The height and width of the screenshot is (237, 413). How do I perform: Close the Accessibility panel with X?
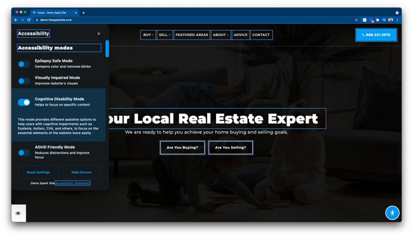tap(99, 34)
